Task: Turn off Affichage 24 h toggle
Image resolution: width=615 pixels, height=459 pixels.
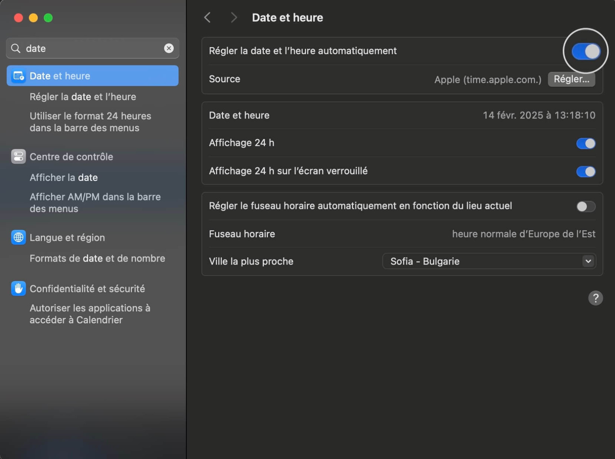Action: (586, 143)
